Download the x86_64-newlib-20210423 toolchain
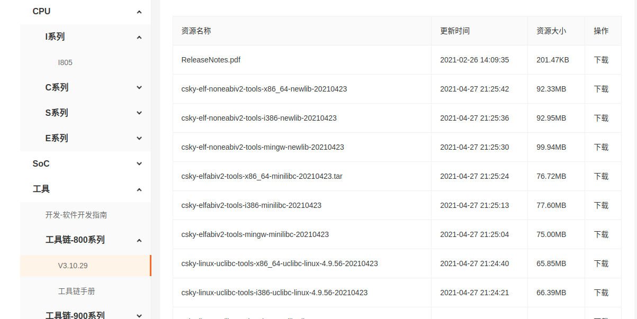This screenshot has height=319, width=637. [x=601, y=89]
